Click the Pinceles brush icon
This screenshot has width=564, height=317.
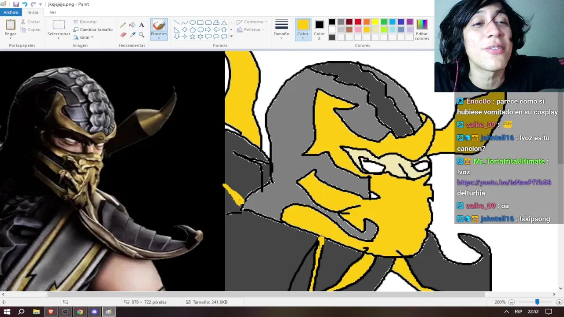pyautogui.click(x=159, y=25)
